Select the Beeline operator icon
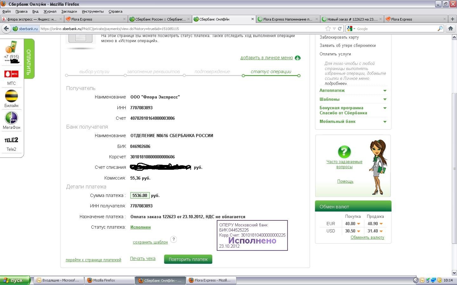 tap(11, 96)
